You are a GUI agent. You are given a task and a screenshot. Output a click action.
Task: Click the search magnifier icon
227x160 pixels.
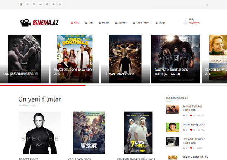click(x=207, y=5)
